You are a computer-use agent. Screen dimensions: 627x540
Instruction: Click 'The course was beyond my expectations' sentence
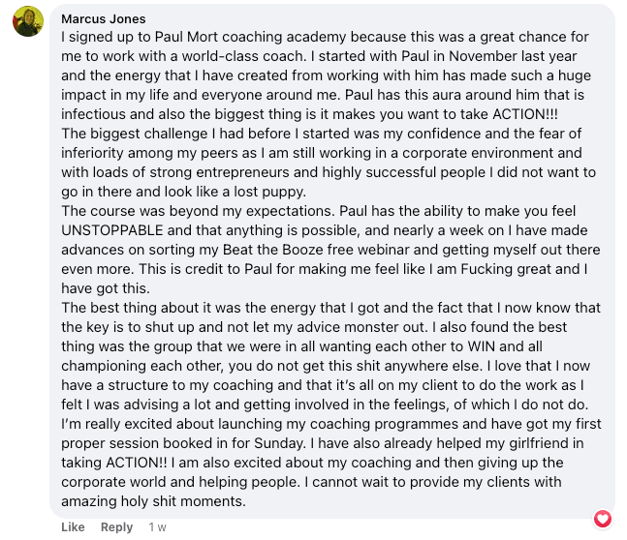(198, 211)
